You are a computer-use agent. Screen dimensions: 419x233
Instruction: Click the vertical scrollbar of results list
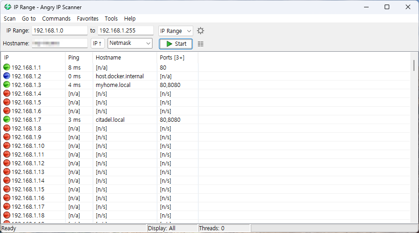tap(414, 137)
